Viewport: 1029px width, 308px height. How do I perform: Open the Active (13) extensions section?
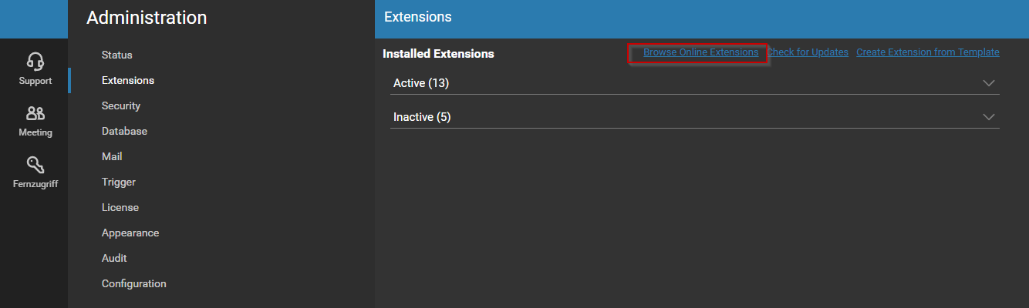421,83
